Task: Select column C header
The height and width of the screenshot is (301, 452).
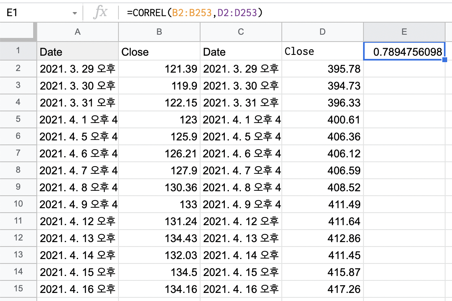Action: [x=241, y=32]
